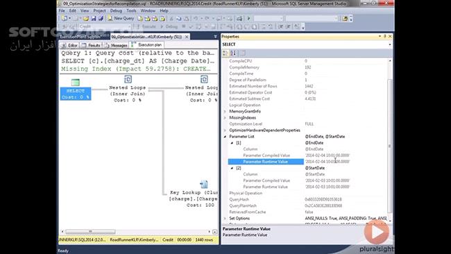This screenshot has width=451, height=254.
Task: Open the Edit menu
Action: 72,10
